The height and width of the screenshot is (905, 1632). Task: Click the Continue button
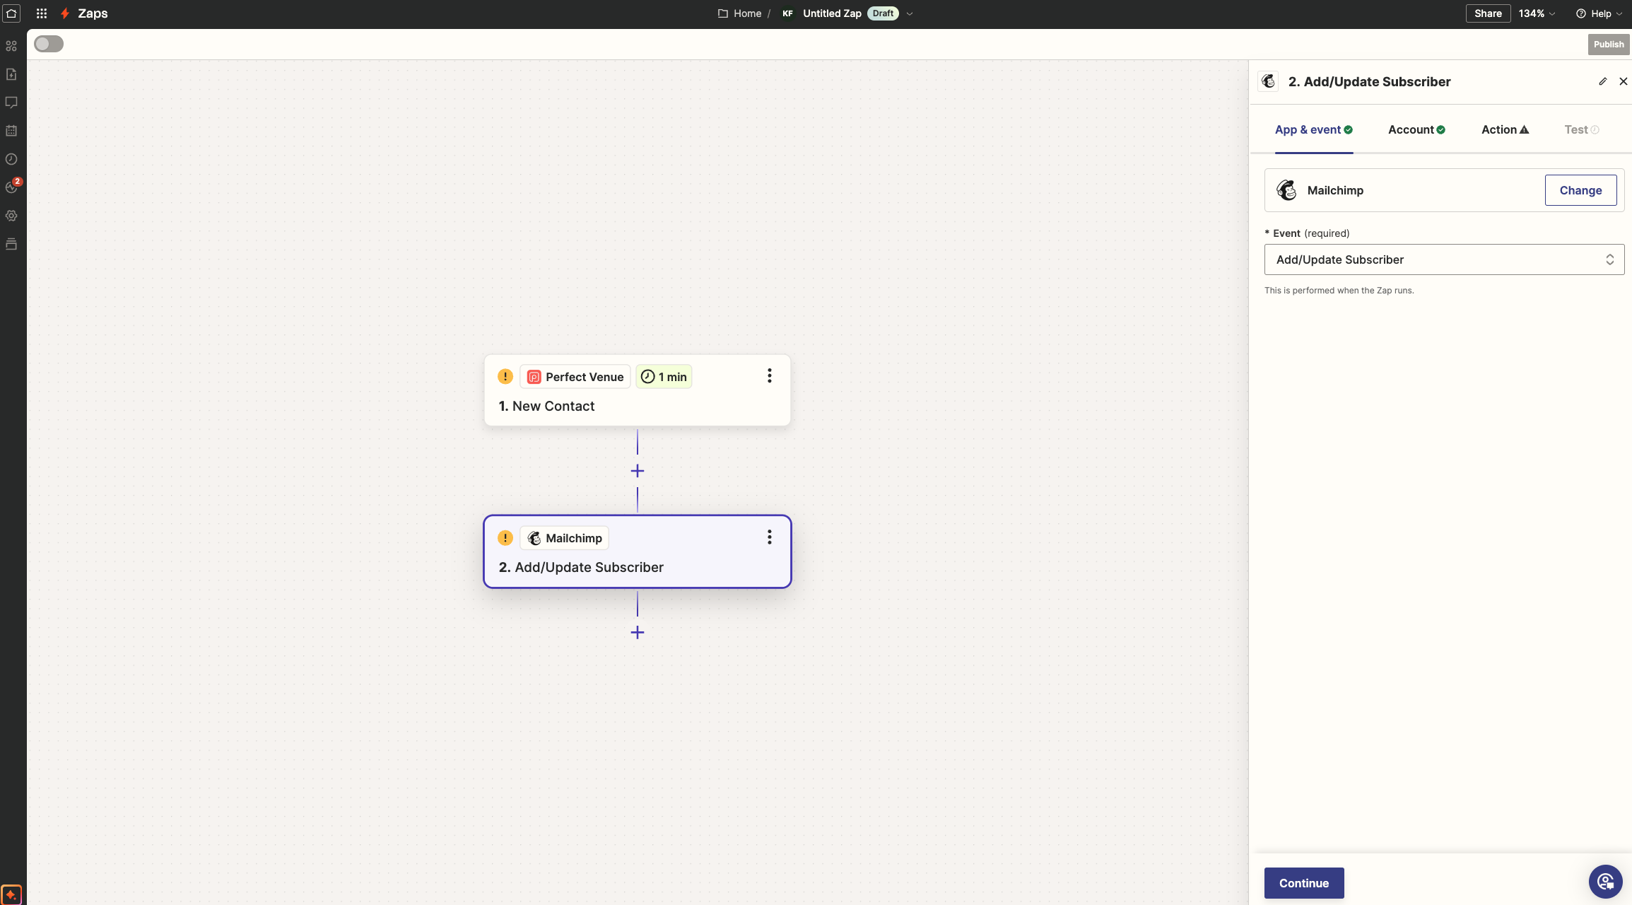point(1303,883)
